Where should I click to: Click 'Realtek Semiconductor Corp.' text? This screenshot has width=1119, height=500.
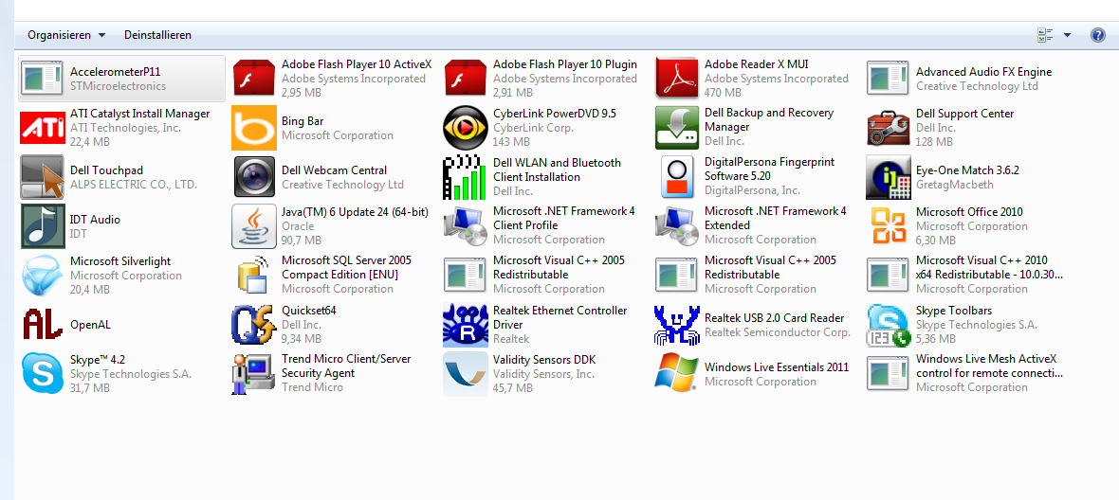coord(778,331)
